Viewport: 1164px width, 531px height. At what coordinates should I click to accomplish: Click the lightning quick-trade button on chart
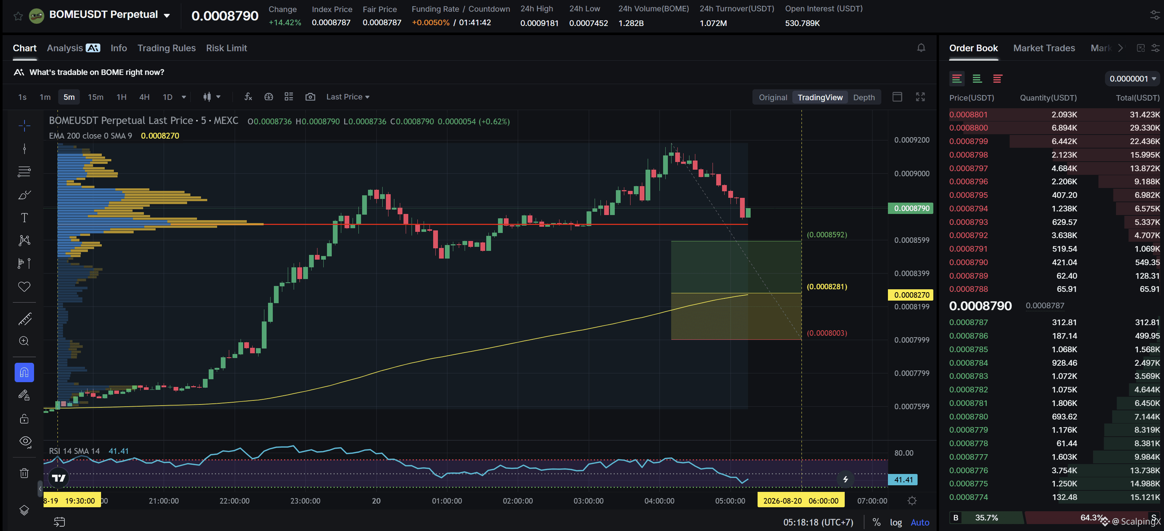pos(845,479)
